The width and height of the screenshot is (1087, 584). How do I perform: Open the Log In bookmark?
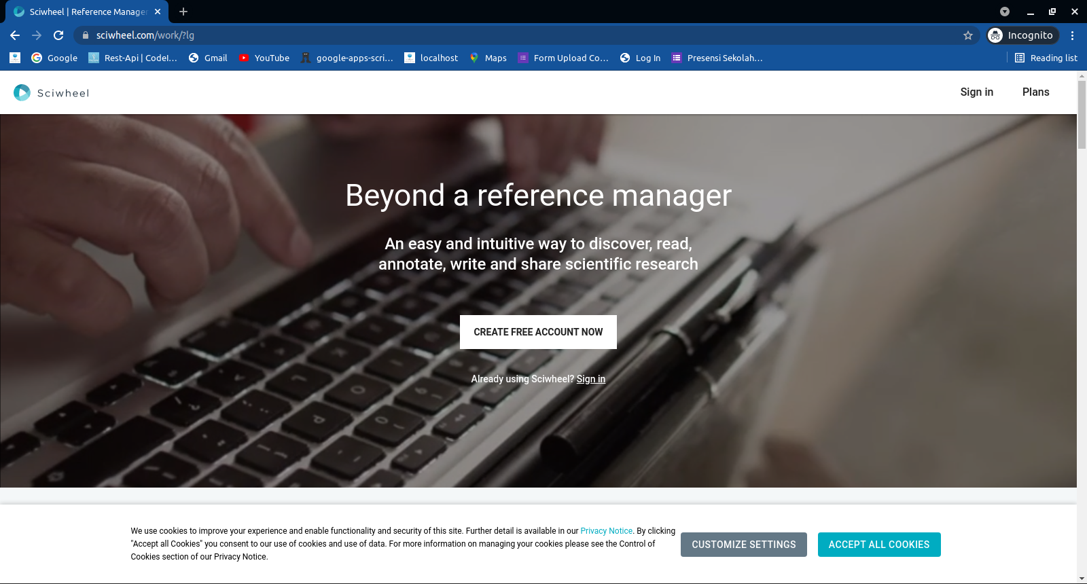(640, 58)
